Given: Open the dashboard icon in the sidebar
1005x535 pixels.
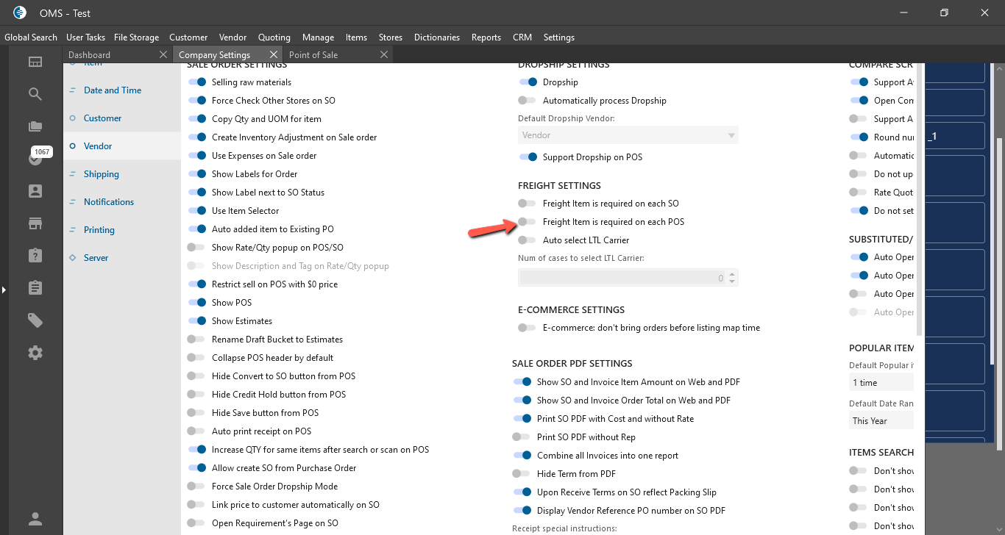Looking at the screenshot, I should click(x=35, y=62).
